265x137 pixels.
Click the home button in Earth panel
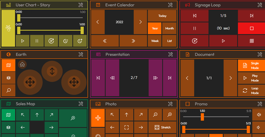tap(22, 64)
